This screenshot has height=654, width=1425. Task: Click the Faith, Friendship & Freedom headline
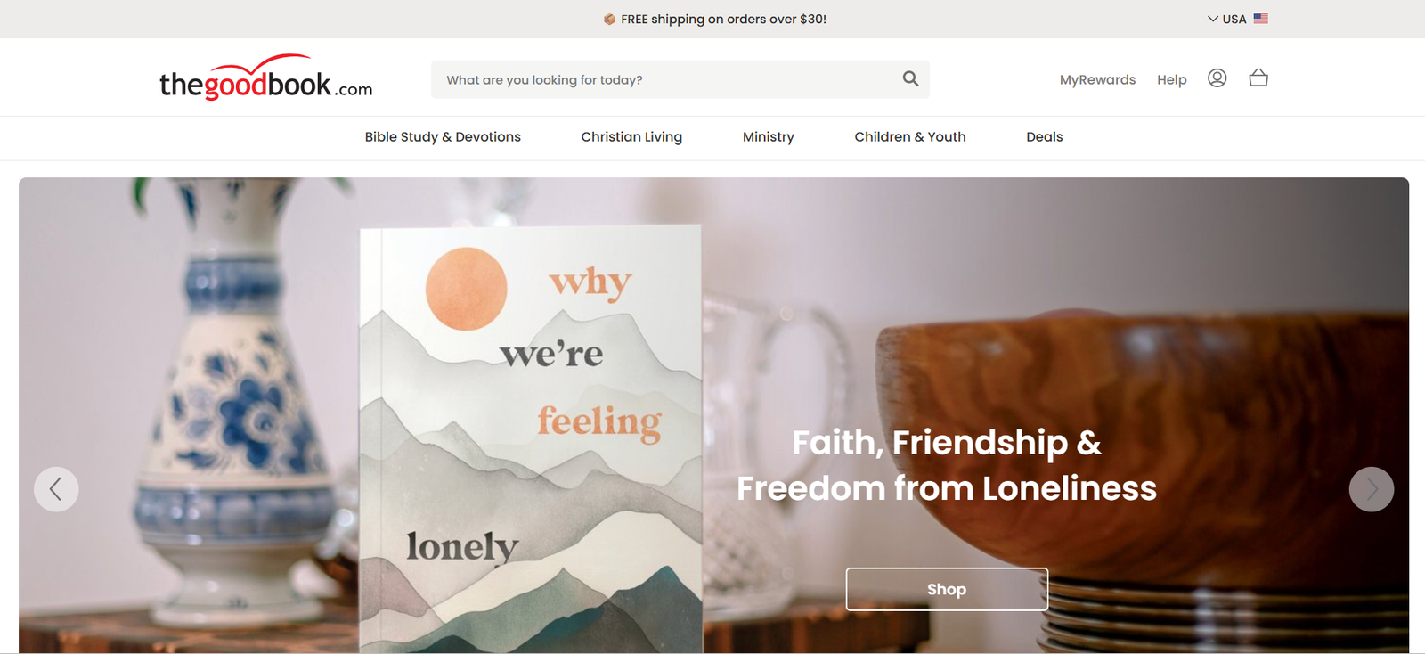947,465
